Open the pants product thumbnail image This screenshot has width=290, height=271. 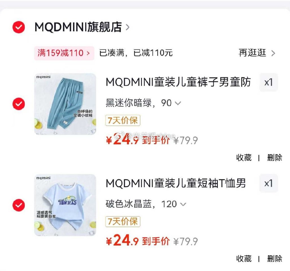point(65,104)
